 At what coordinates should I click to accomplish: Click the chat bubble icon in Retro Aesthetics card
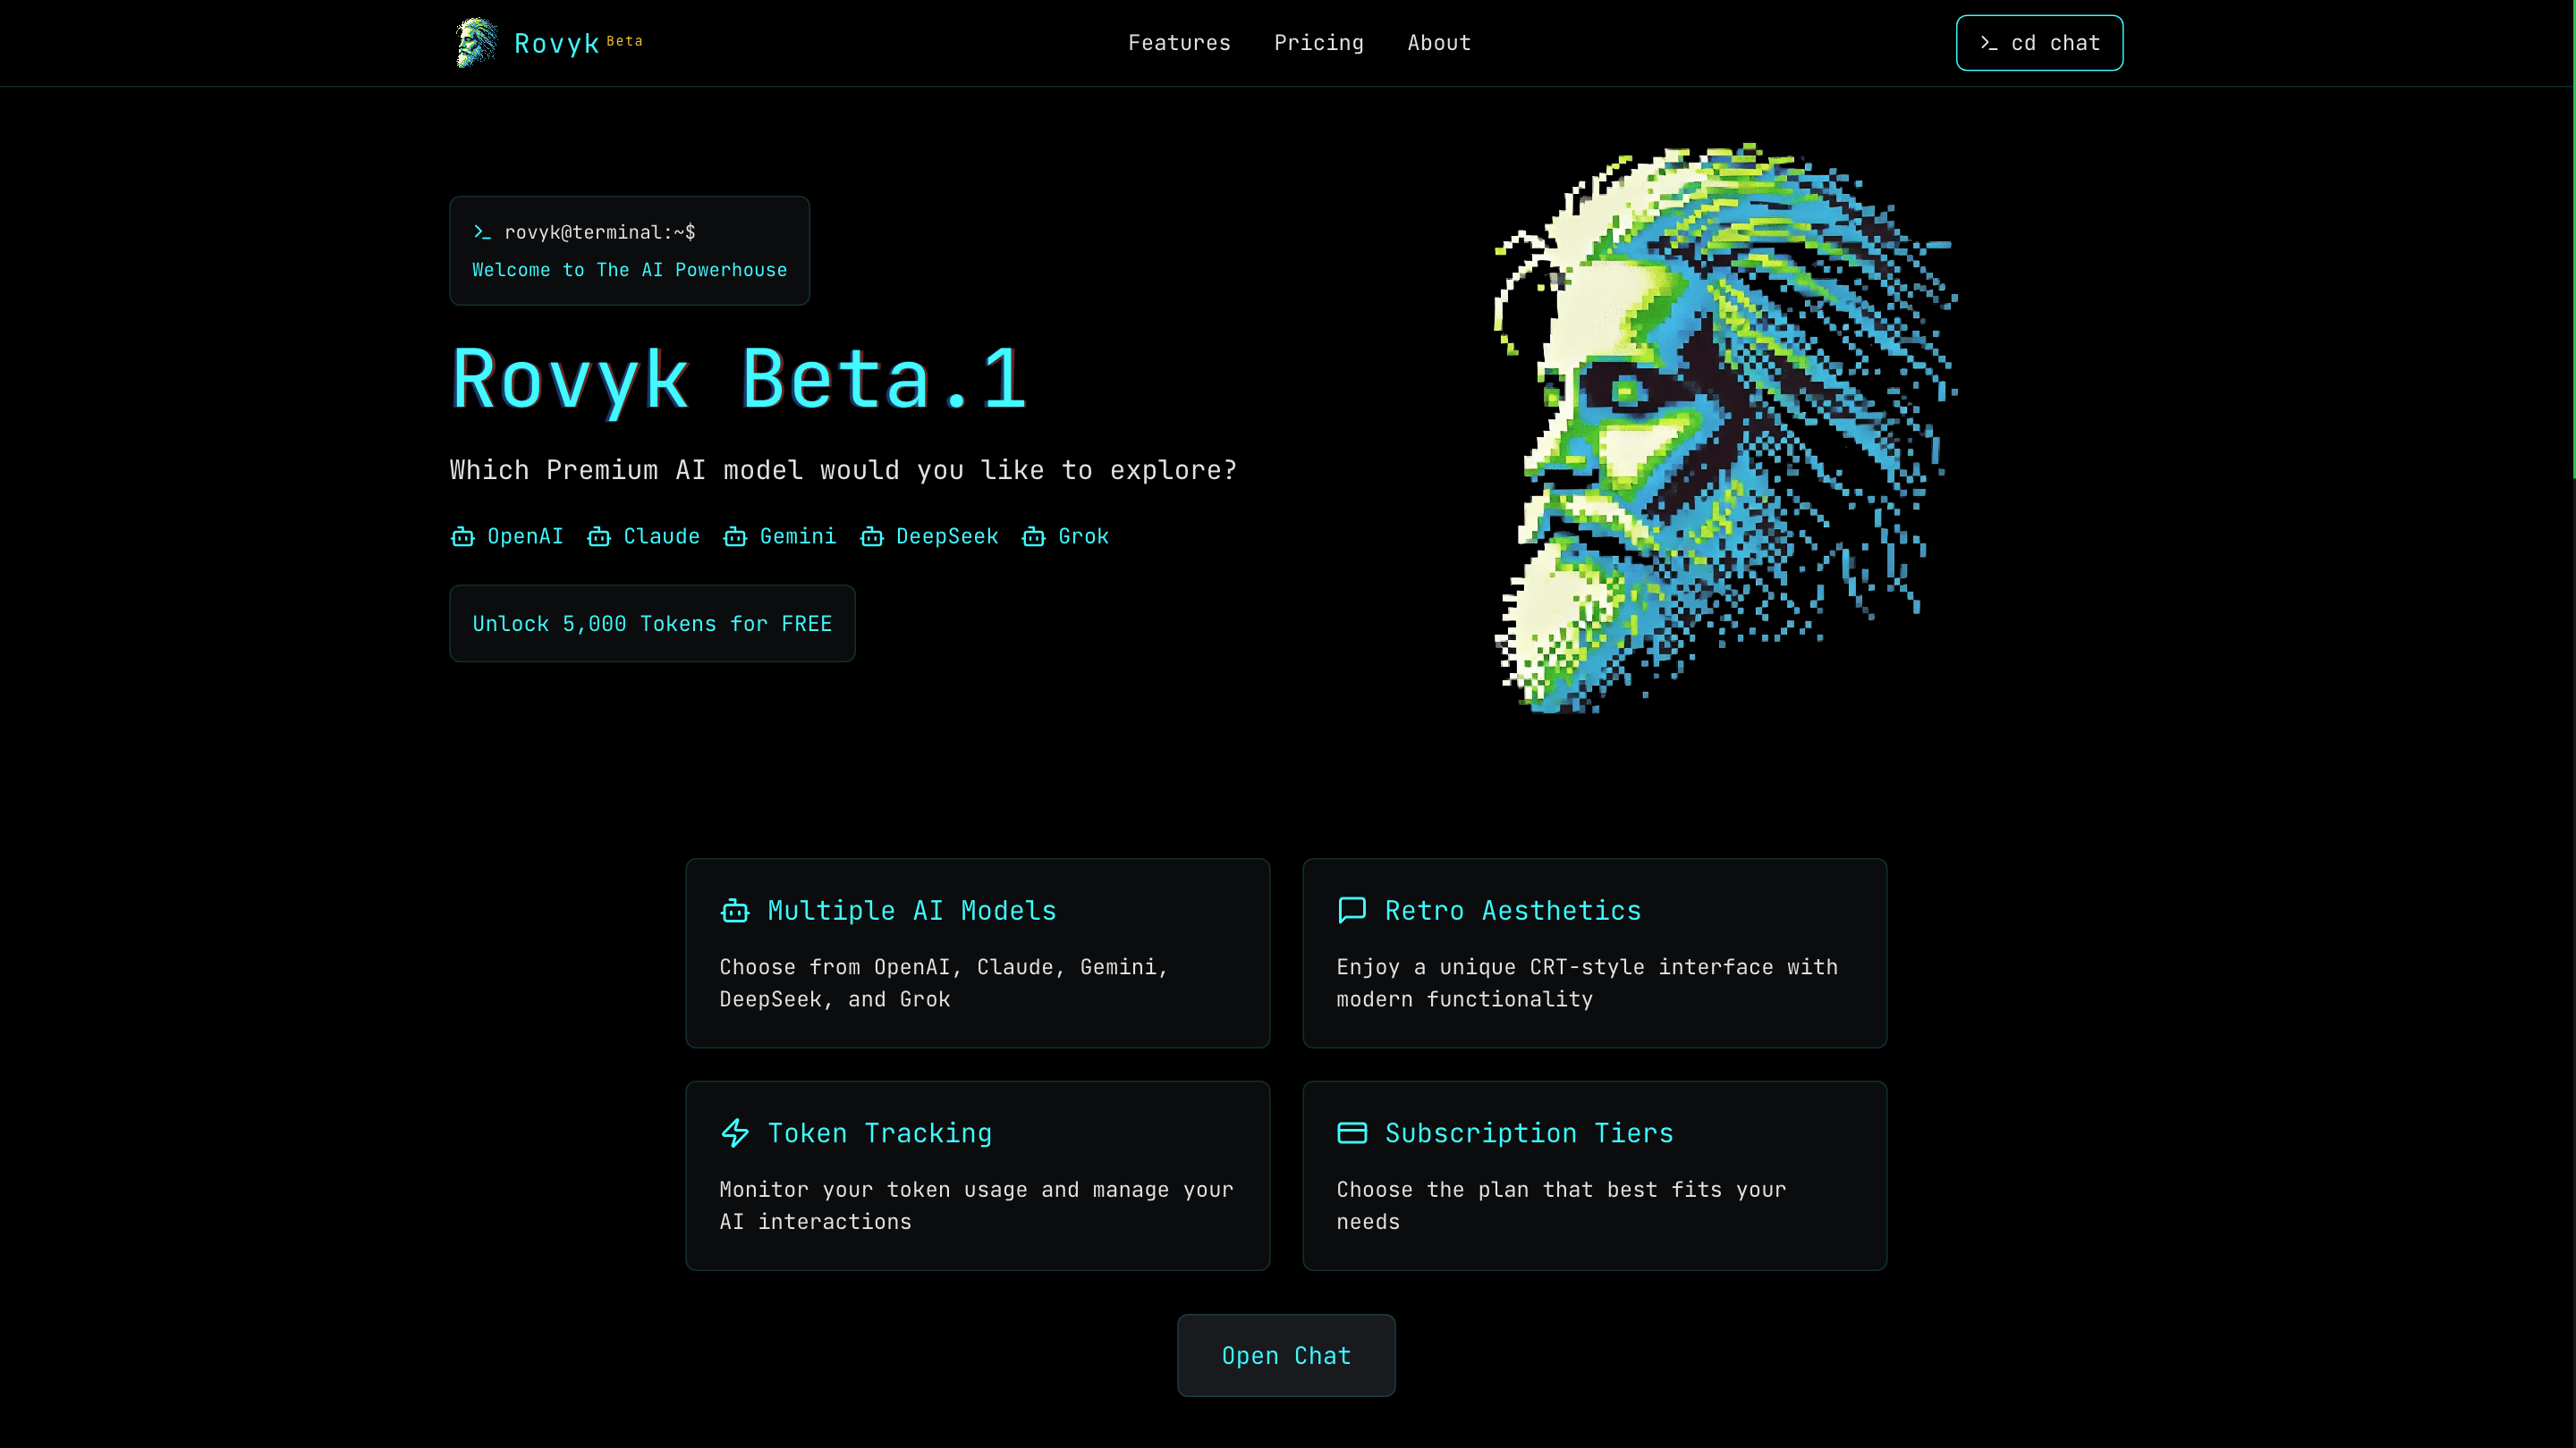(1352, 911)
